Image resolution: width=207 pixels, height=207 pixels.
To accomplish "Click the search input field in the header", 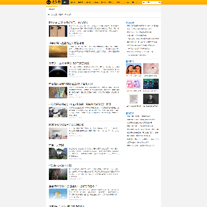I will pos(150,2).
